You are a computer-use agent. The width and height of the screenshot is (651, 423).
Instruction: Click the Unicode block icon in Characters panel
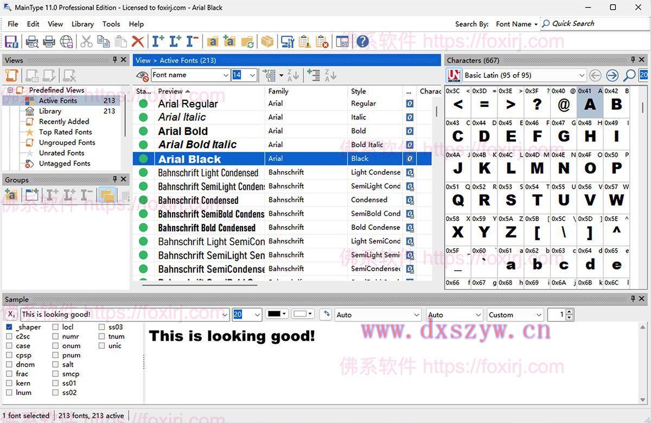tap(454, 75)
